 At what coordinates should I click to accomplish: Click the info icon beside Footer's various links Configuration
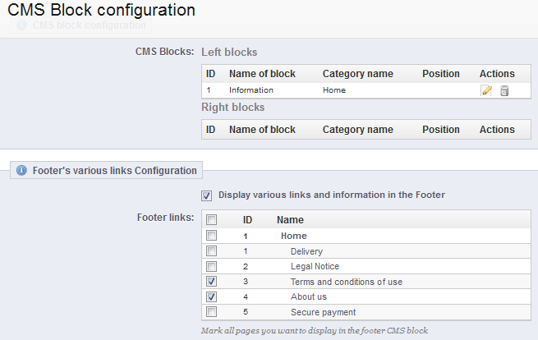pos(21,170)
